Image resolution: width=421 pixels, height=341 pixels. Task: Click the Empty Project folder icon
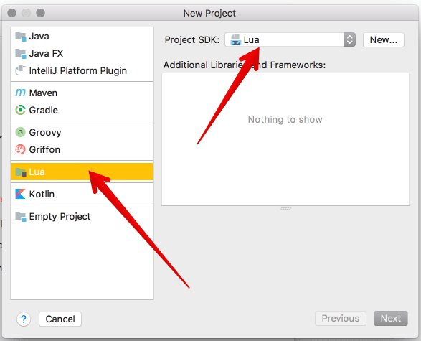pyautogui.click(x=21, y=216)
